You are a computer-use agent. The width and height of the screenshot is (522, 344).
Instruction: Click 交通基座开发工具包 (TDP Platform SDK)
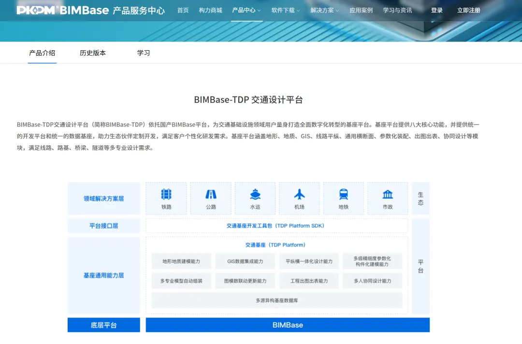tap(275, 226)
